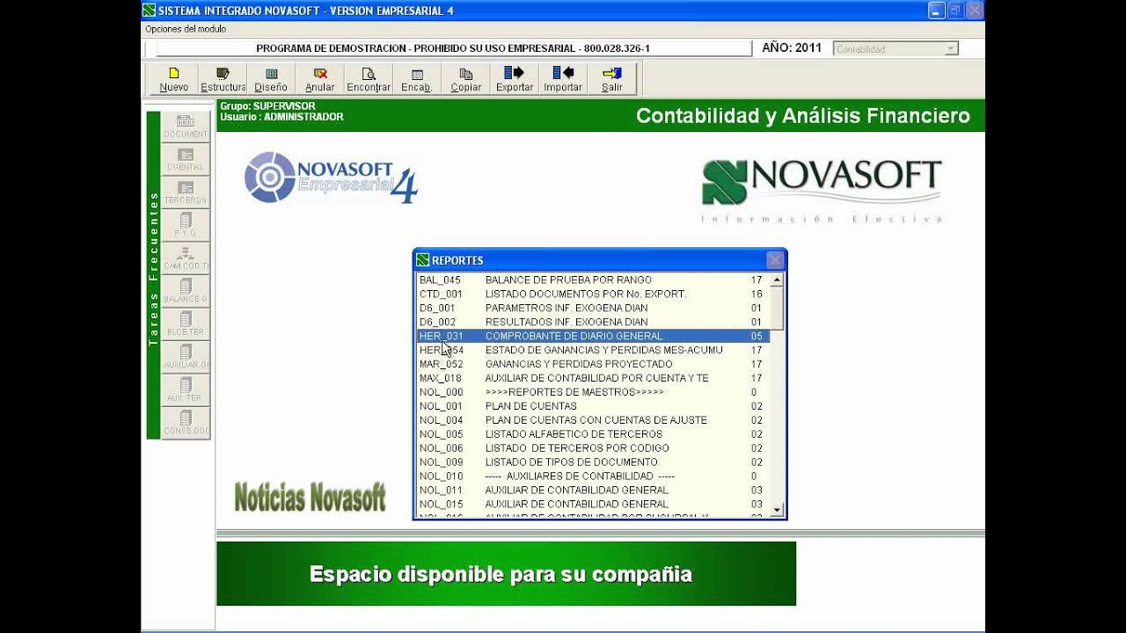Click the Nuevo toolbar icon
This screenshot has height=633, width=1126.
[174, 79]
